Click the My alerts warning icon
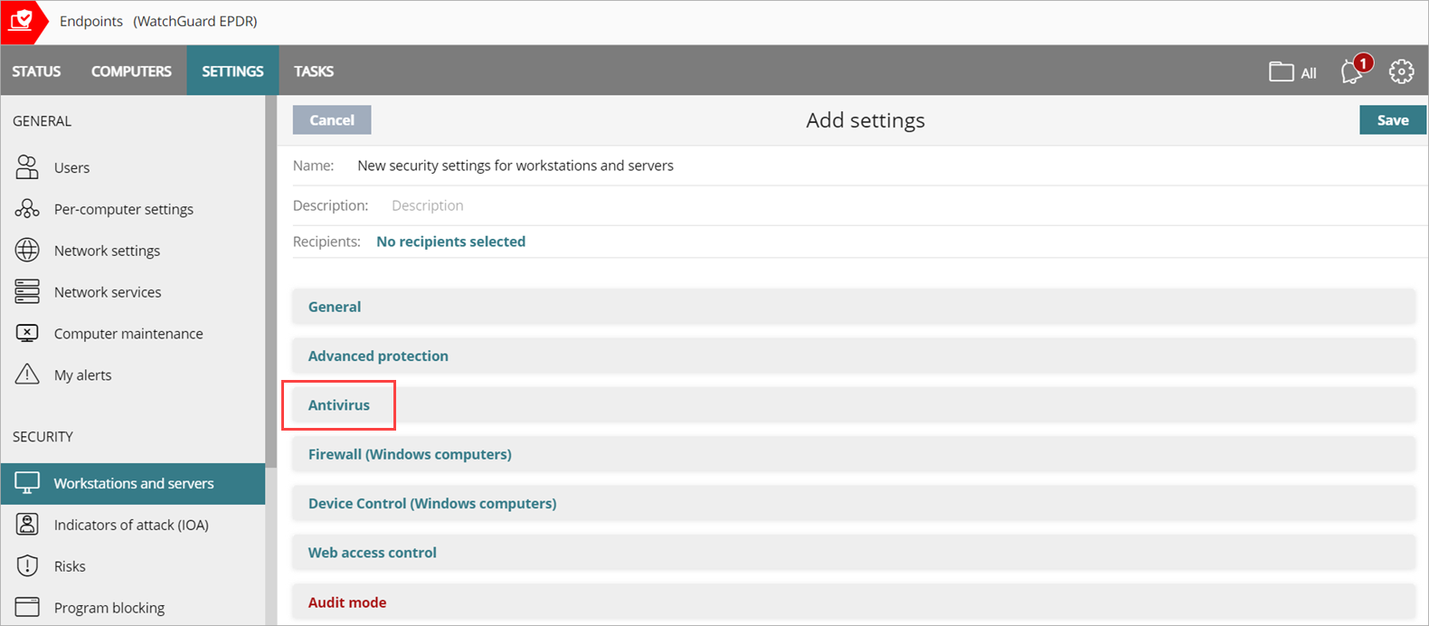 coord(27,375)
